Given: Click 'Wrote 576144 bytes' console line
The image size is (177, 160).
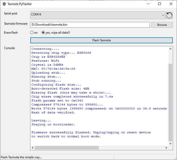Looking at the screenshot, I should click(x=99, y=109).
